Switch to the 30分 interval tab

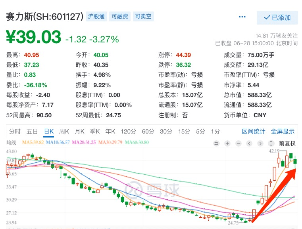click(x=166, y=132)
